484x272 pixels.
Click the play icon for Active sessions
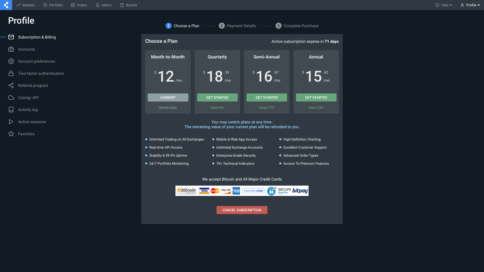11,122
